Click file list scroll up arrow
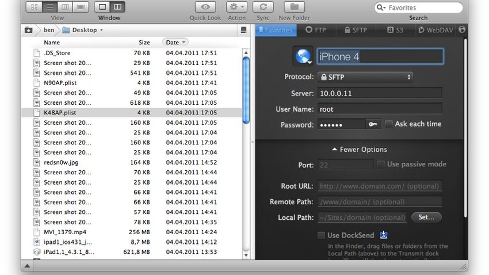This screenshot has width=489, height=275. point(246,52)
